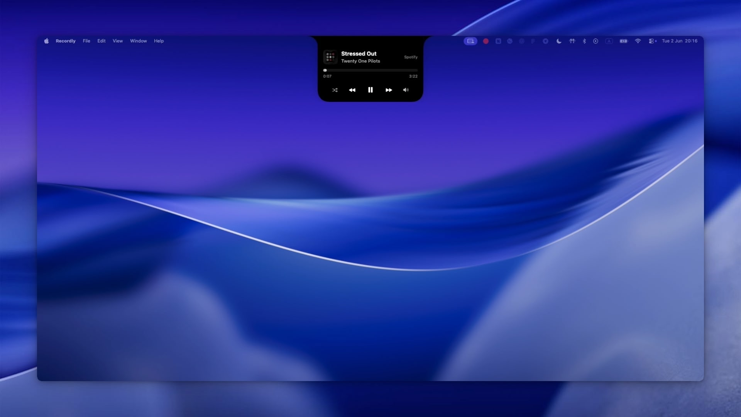This screenshot has width=741, height=417.
Task: Toggle shuffle in the music widget
Action: pyautogui.click(x=335, y=90)
